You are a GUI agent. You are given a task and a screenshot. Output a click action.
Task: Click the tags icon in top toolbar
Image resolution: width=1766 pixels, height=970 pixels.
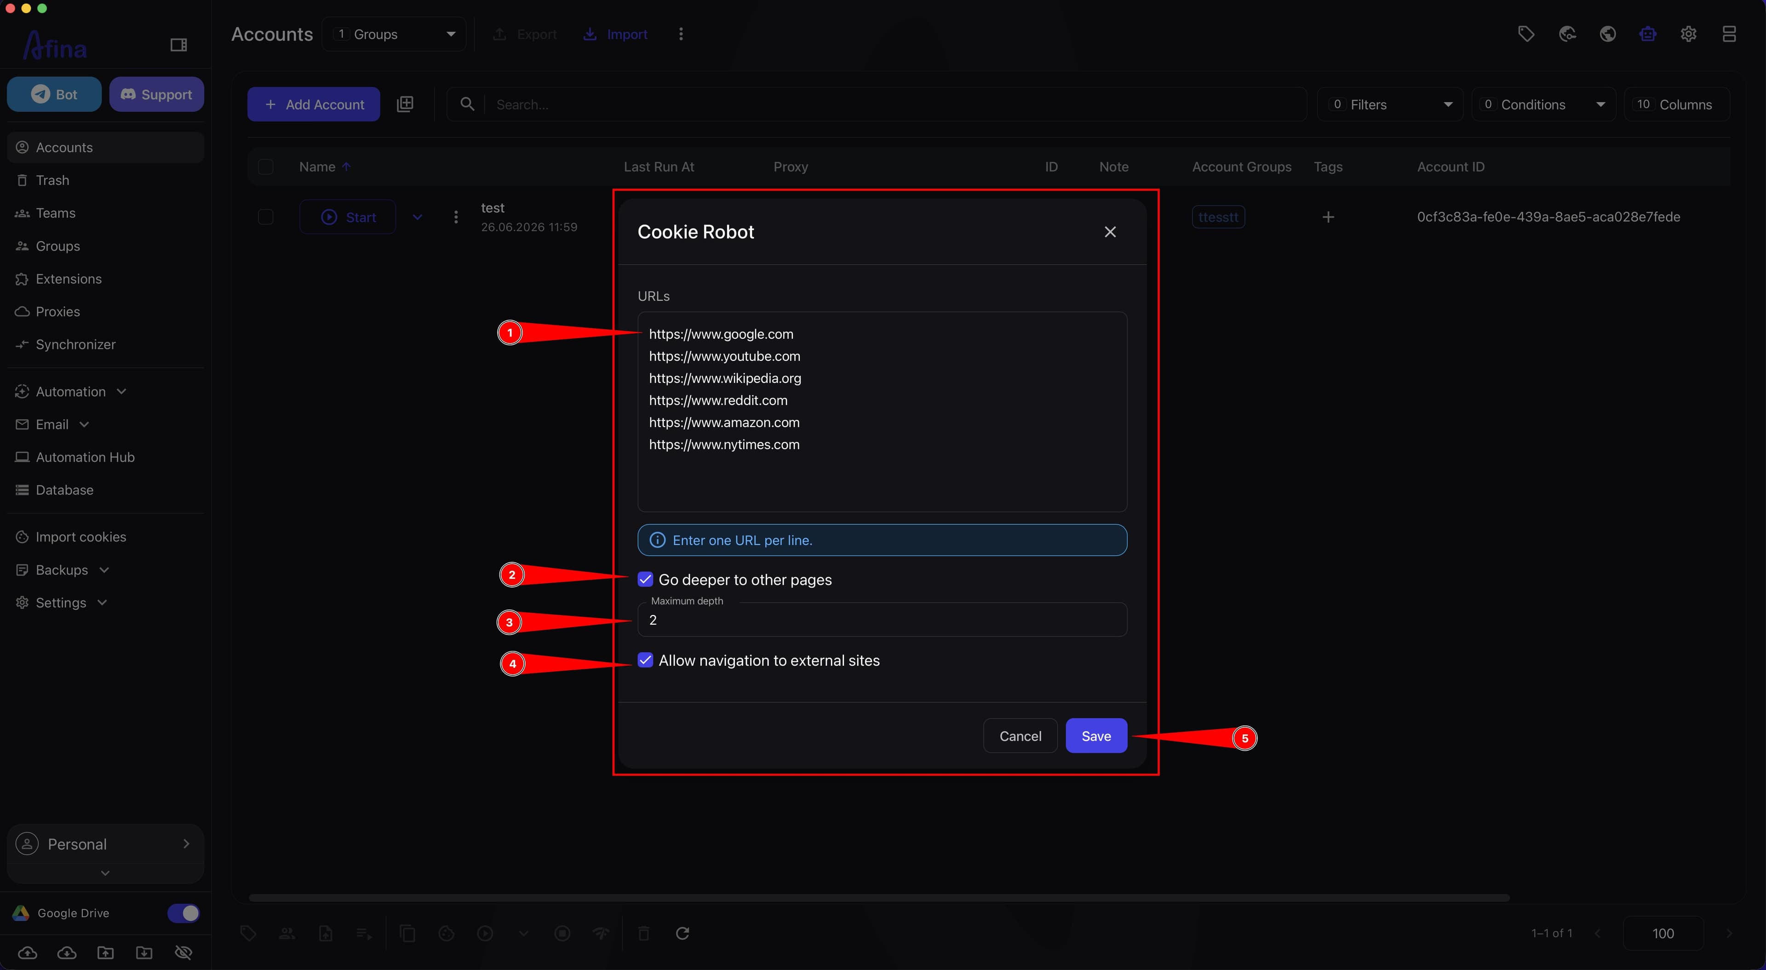(1526, 34)
